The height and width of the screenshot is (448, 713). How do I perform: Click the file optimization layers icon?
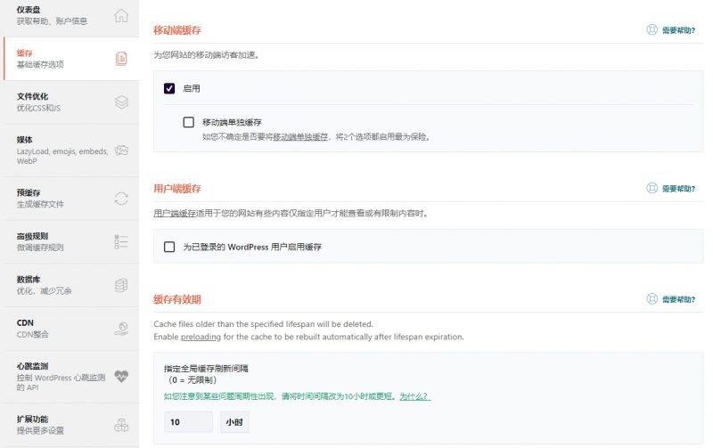coord(121,102)
